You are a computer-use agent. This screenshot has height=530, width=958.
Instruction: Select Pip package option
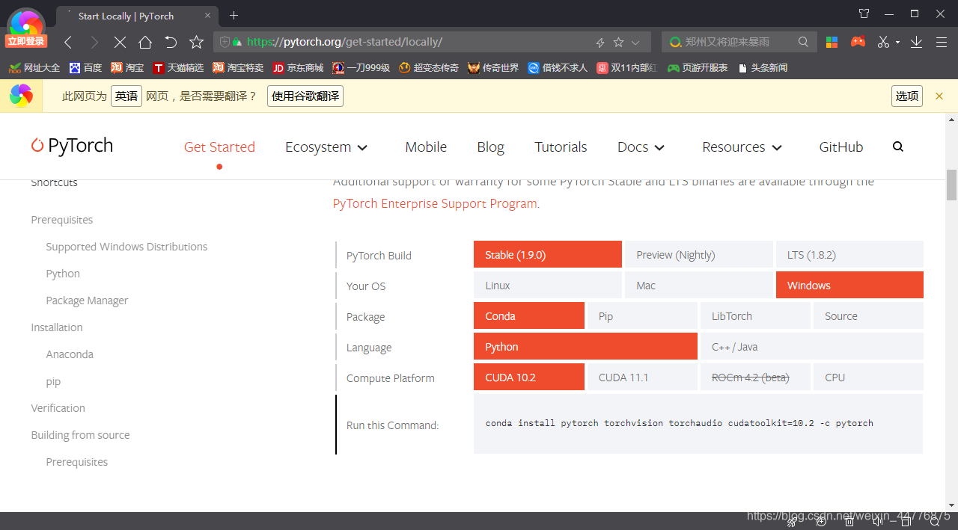click(x=642, y=315)
